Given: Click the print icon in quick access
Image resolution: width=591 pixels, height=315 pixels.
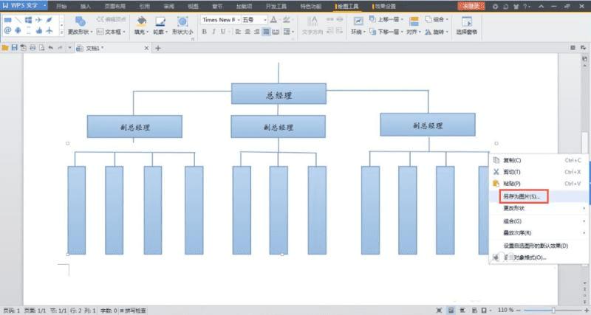Looking at the screenshot, I should pyautogui.click(x=33, y=48).
